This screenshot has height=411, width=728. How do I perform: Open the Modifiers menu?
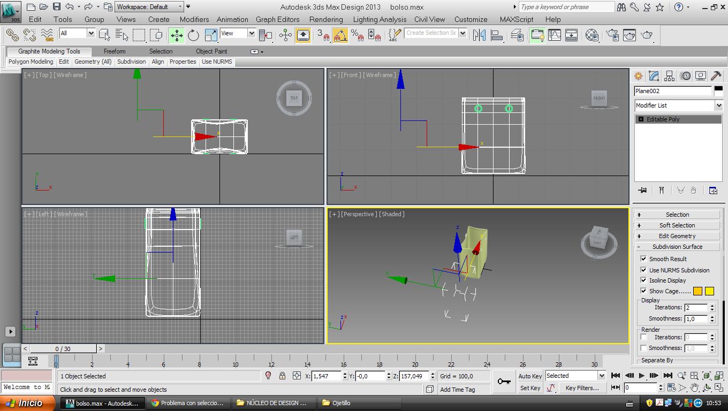point(194,19)
